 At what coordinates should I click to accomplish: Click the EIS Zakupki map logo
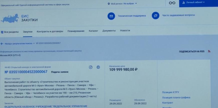pyautogui.click(x=10, y=18)
